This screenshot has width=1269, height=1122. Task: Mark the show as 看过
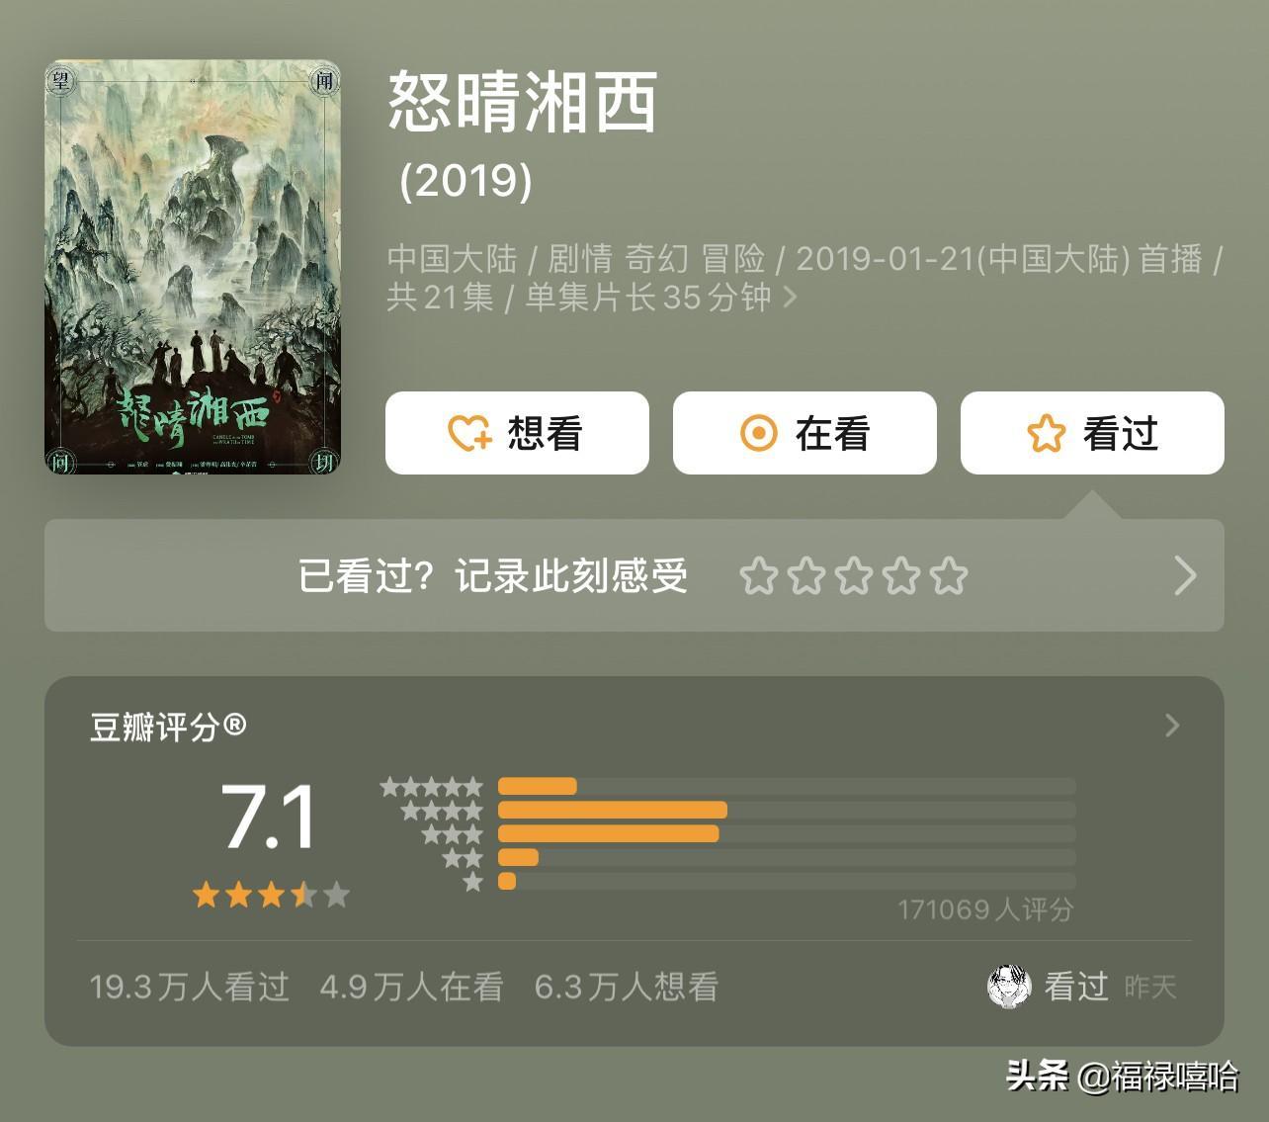(x=1092, y=433)
